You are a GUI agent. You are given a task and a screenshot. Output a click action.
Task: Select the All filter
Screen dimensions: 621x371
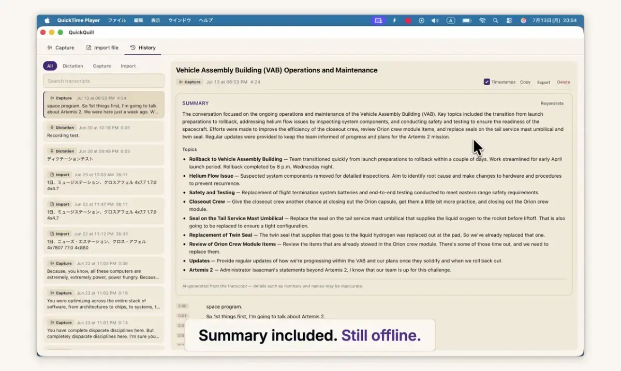(50, 66)
